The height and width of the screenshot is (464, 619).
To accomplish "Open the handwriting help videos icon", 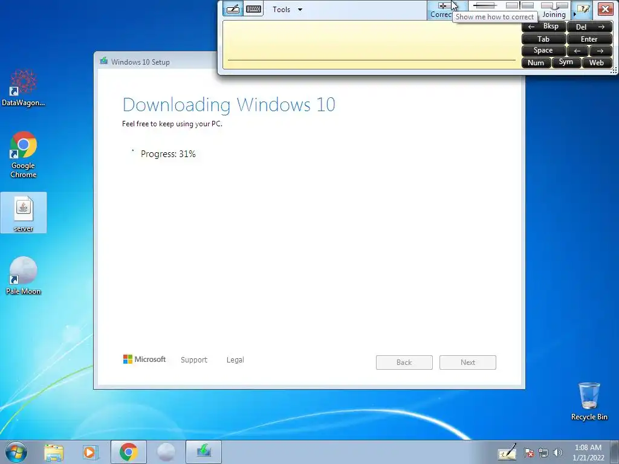I will point(583,9).
